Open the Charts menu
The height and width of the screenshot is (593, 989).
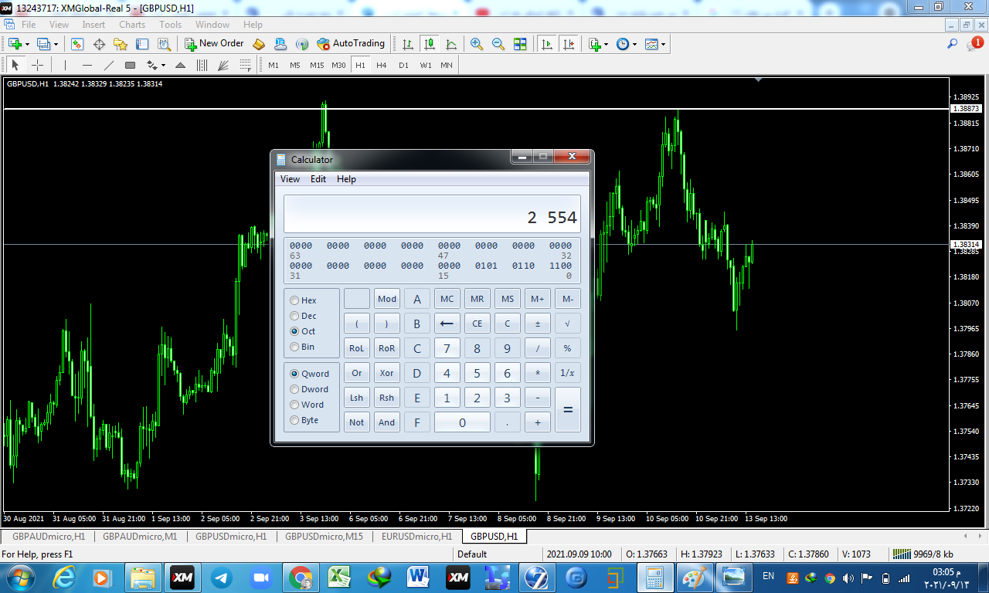click(x=132, y=25)
